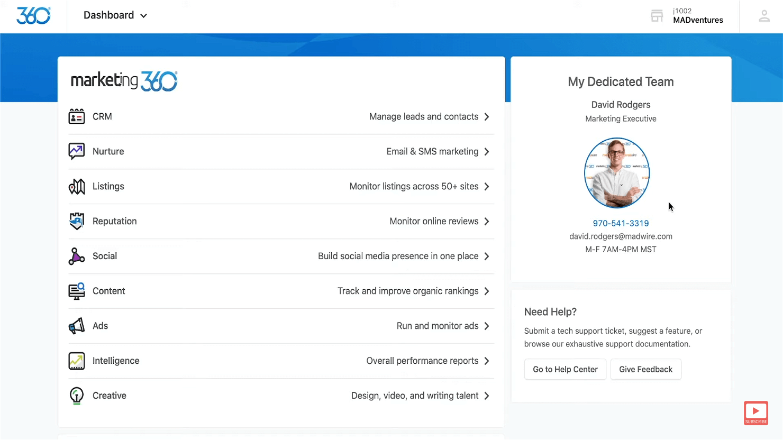Image resolution: width=783 pixels, height=440 pixels.
Task: Click david.rodgers@madwire.com email address
Action: [621, 236]
